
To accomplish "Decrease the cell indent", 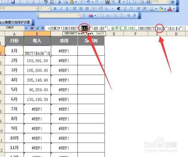I will [138, 9].
